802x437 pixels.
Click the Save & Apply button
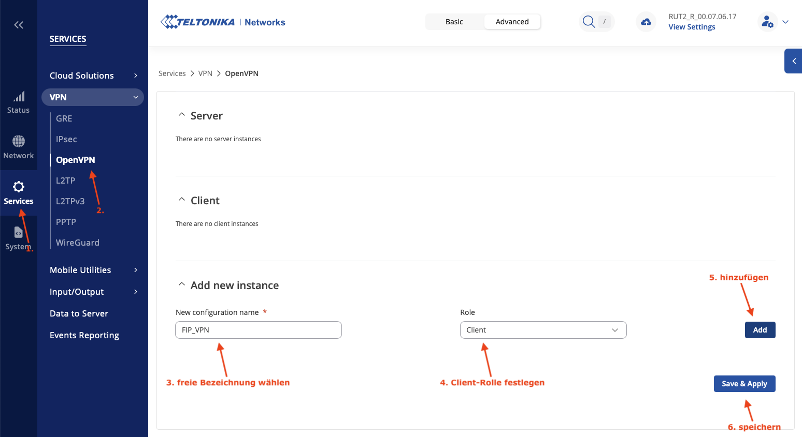tap(744, 384)
